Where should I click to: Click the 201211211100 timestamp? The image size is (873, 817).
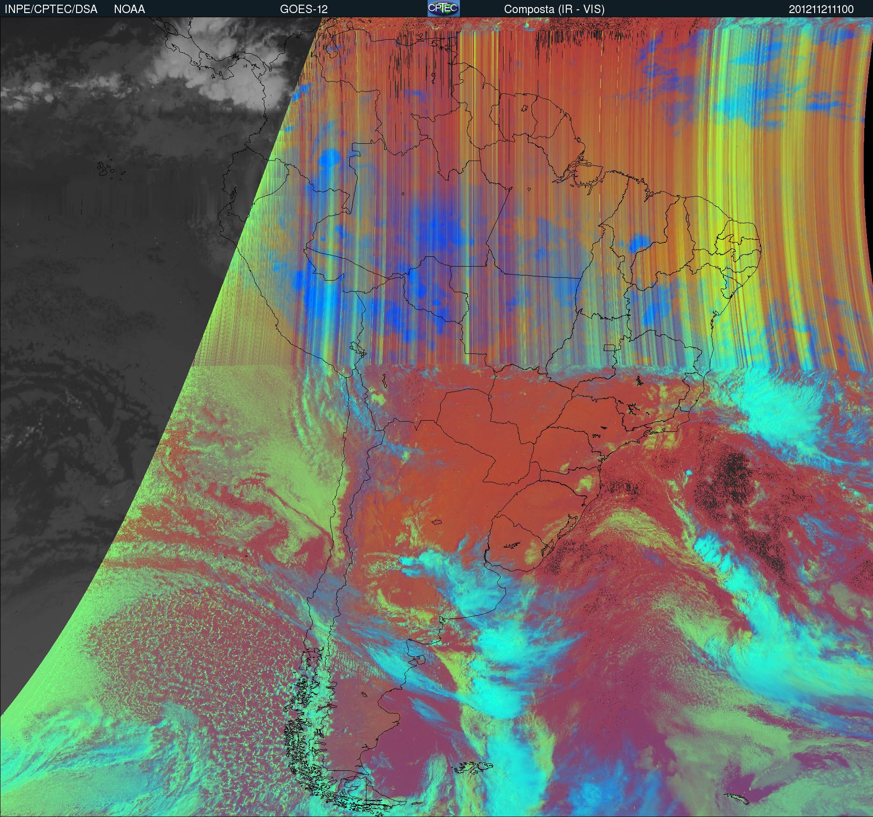(x=821, y=9)
